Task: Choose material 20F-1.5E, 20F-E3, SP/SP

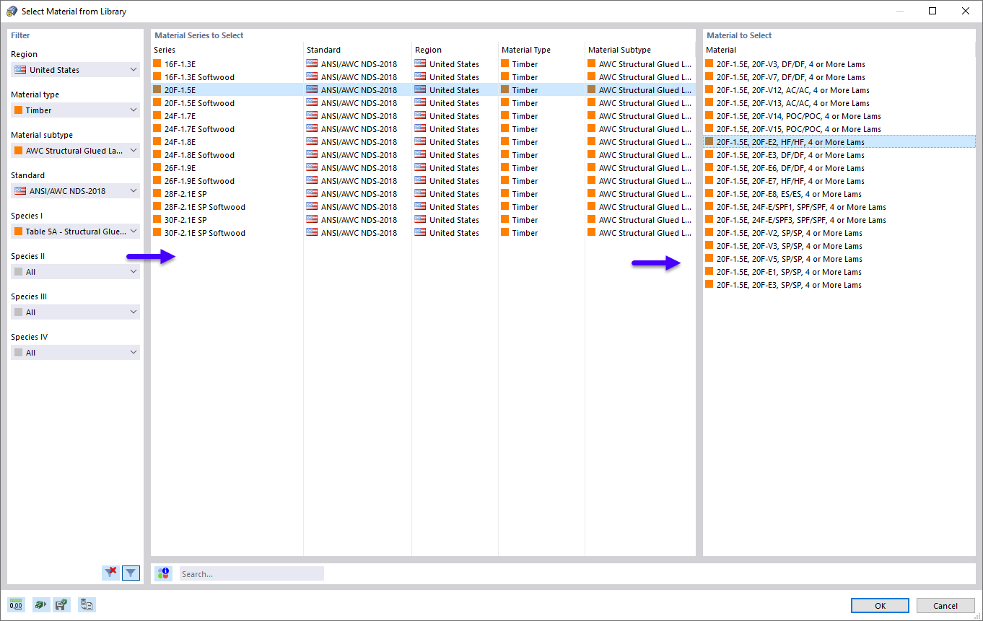Action: (839, 285)
